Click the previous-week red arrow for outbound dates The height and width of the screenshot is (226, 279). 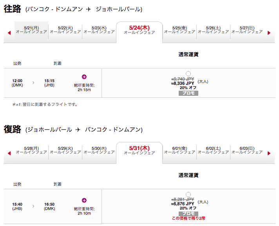(x=9, y=33)
